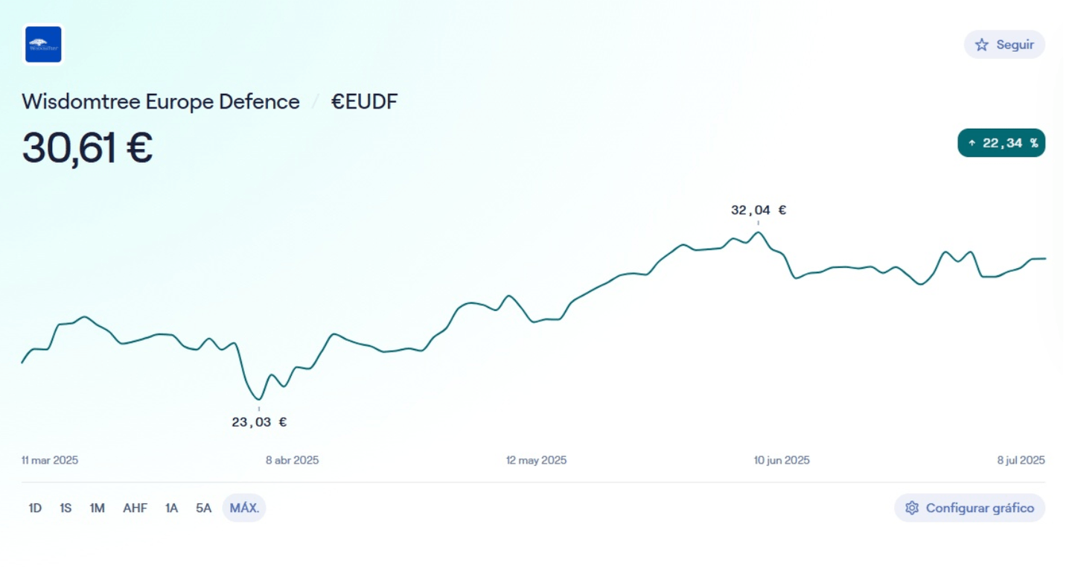Open the chart settings gear icon

[912, 508]
